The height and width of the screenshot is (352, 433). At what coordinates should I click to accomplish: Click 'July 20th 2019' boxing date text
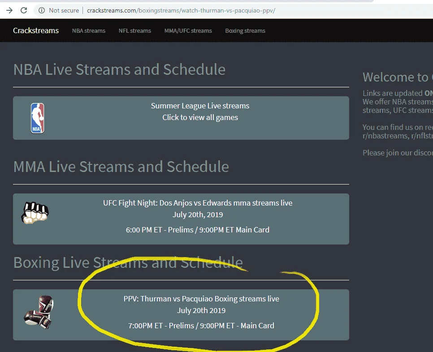coord(201,311)
